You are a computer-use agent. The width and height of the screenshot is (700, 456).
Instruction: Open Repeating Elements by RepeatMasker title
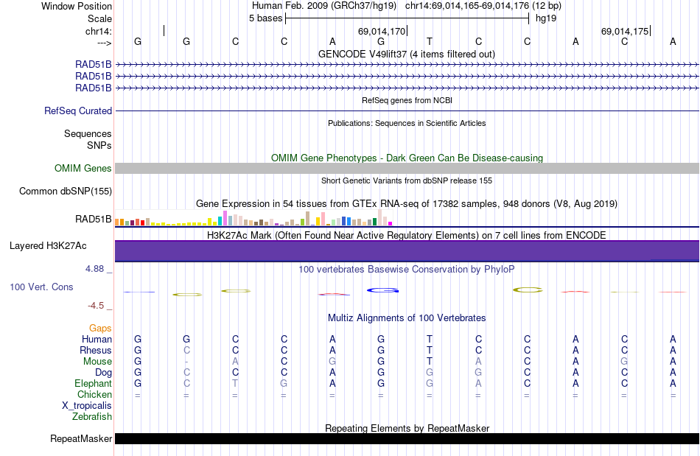(407, 428)
